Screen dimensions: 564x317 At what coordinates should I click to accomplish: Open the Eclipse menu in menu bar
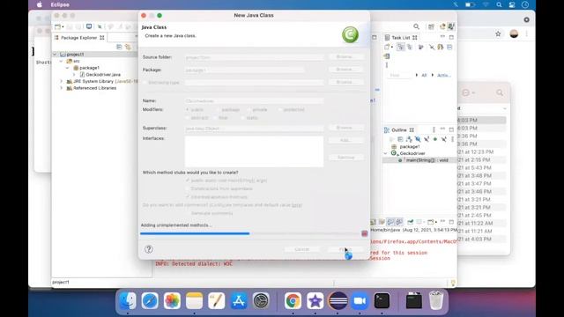point(60,4)
